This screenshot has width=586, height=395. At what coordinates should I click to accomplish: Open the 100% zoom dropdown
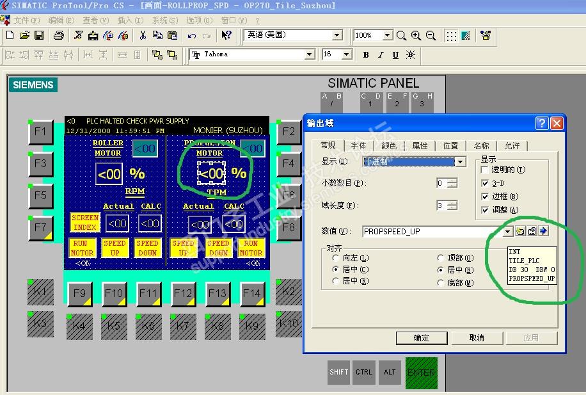(388, 35)
